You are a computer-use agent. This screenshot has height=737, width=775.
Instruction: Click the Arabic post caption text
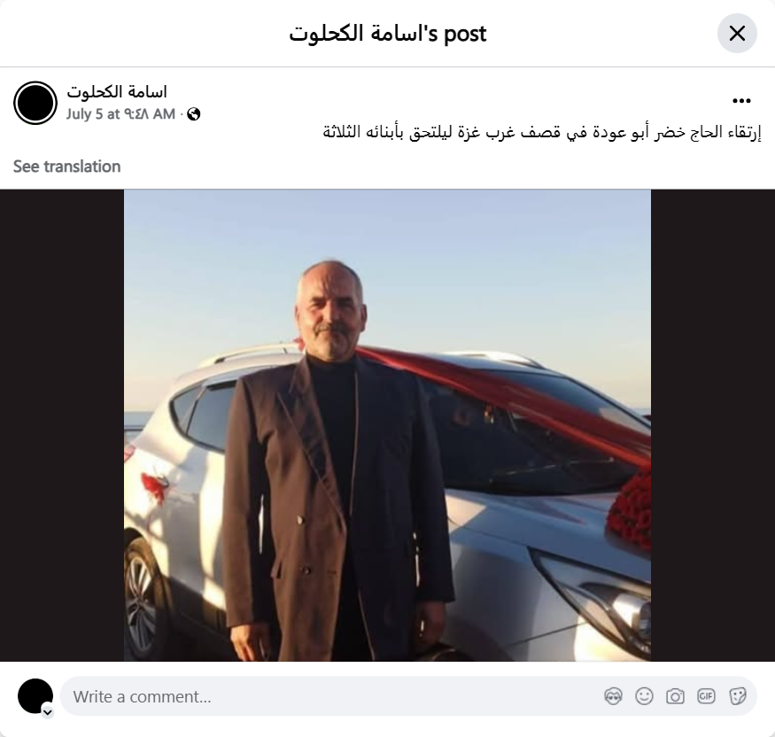[542, 133]
